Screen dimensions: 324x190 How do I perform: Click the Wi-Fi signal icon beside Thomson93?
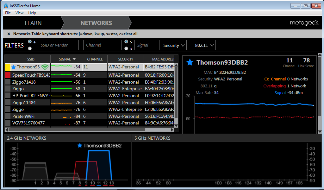coord(45,67)
